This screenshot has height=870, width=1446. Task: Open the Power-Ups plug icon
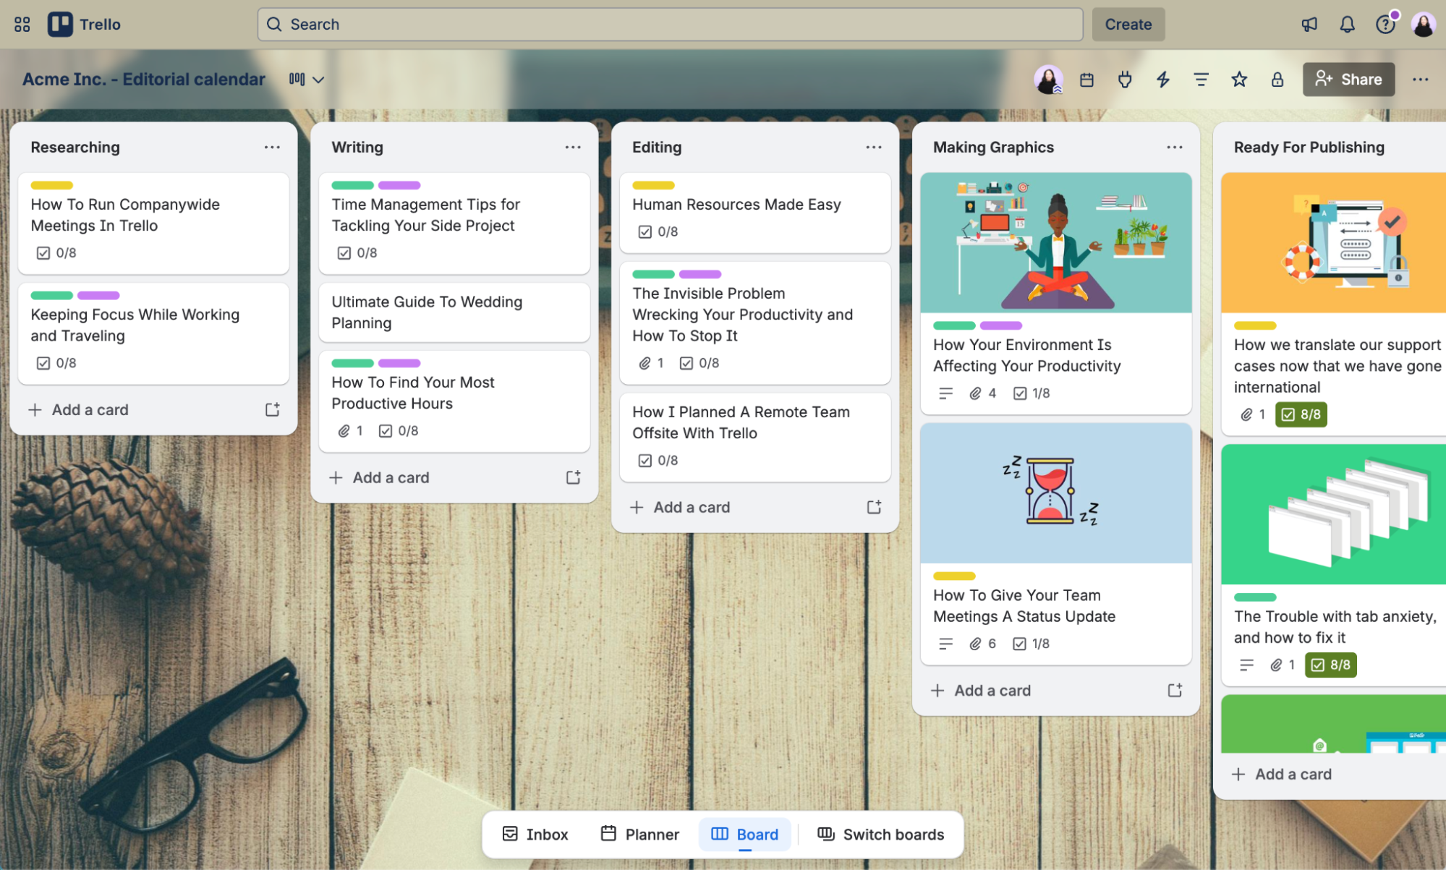[1125, 80]
